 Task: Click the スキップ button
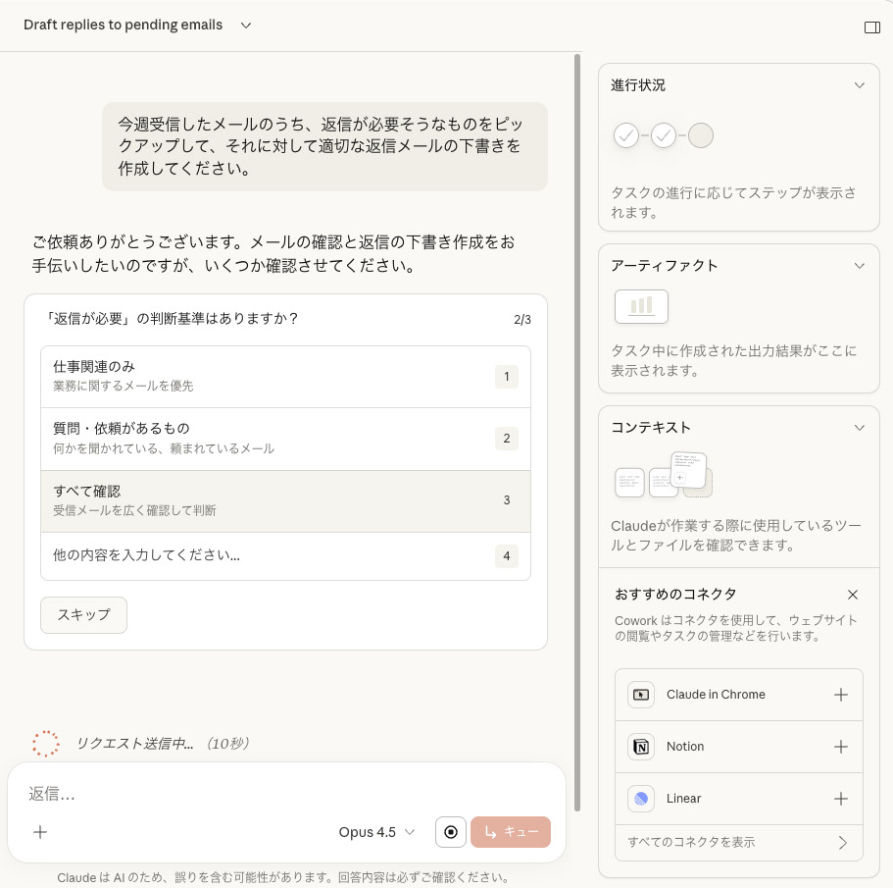83,615
